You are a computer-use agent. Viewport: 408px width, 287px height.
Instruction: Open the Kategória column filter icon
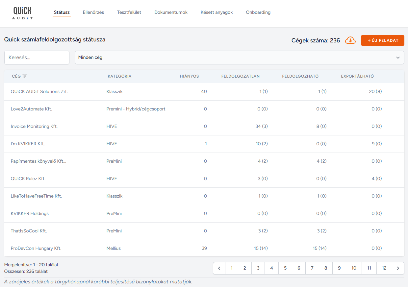click(x=136, y=76)
